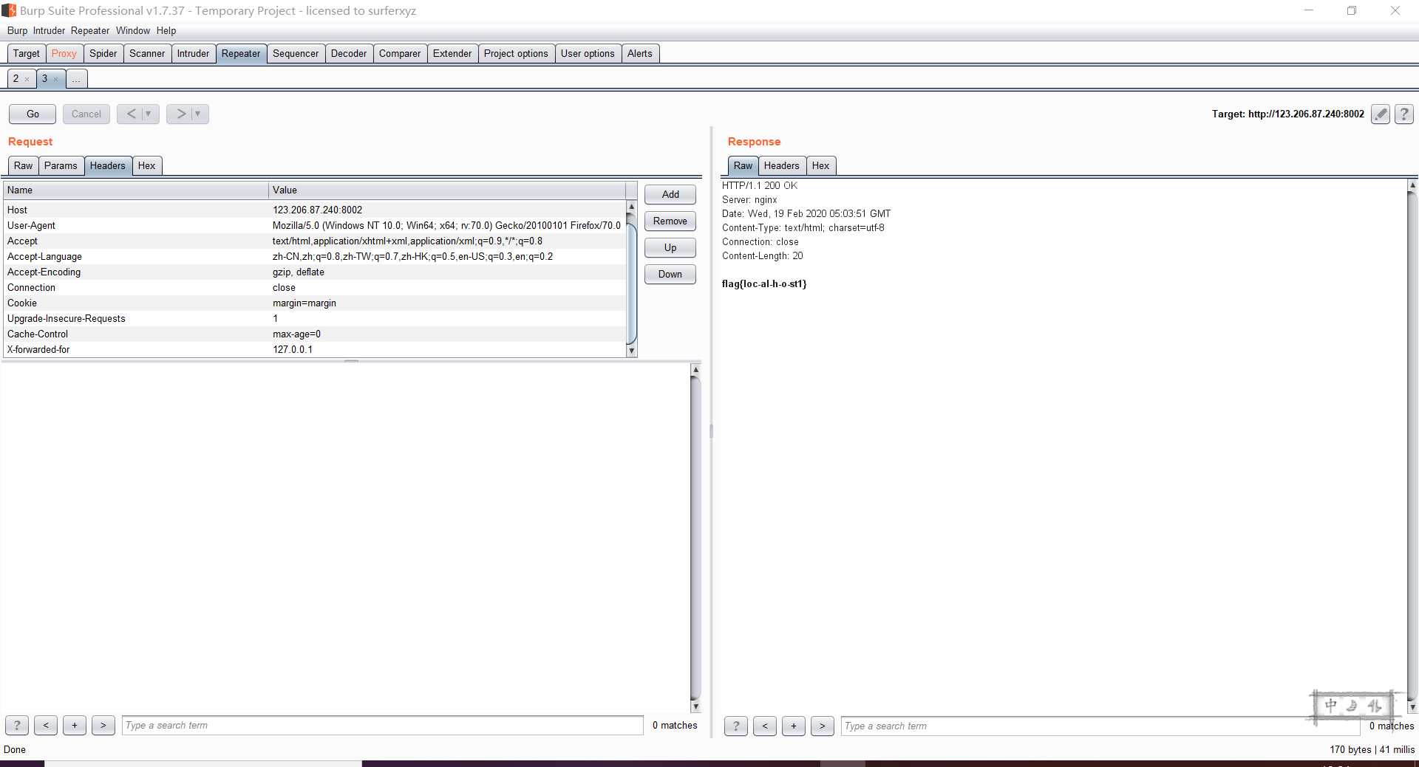Screen dimensions: 1419x767
Task: Select the Host header row
Action: [315, 210]
